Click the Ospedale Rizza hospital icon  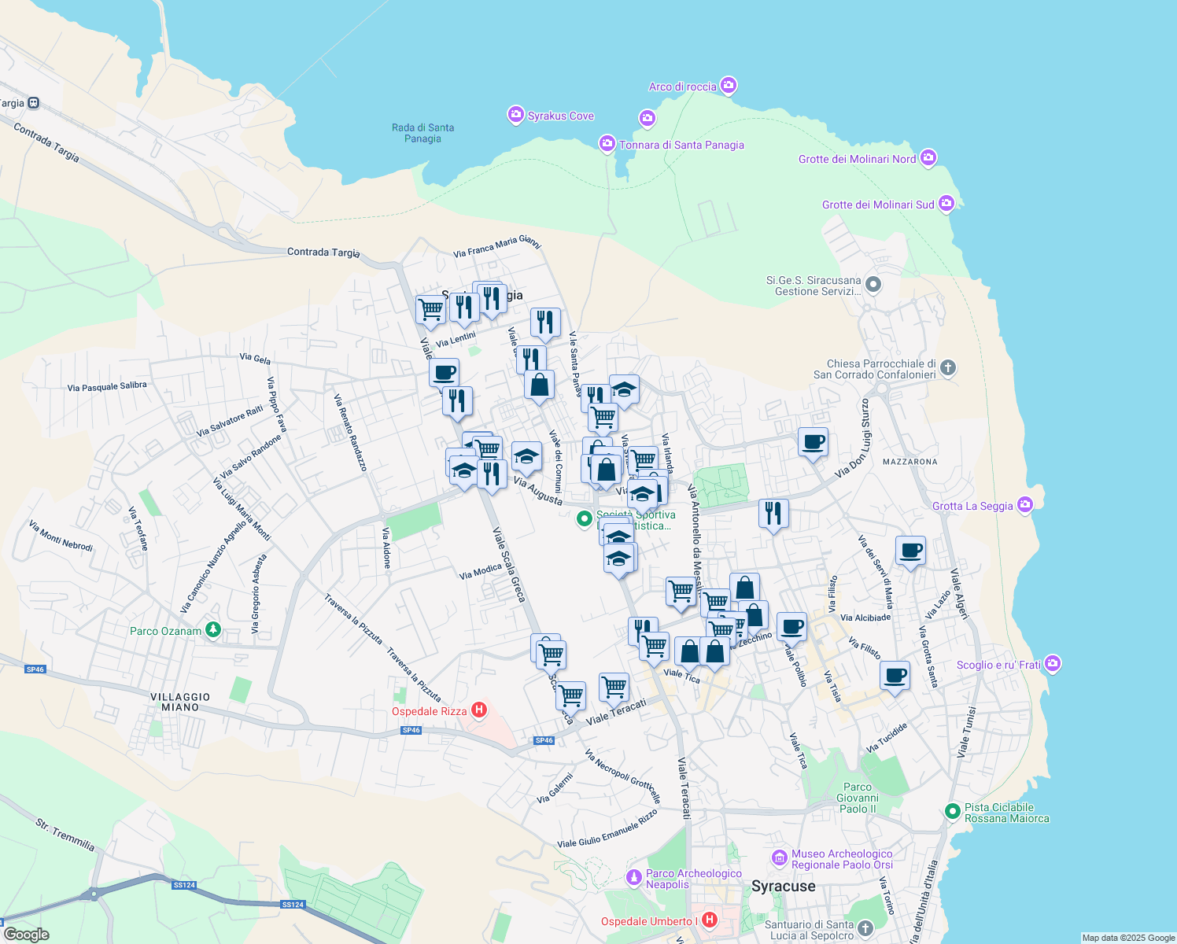478,710
